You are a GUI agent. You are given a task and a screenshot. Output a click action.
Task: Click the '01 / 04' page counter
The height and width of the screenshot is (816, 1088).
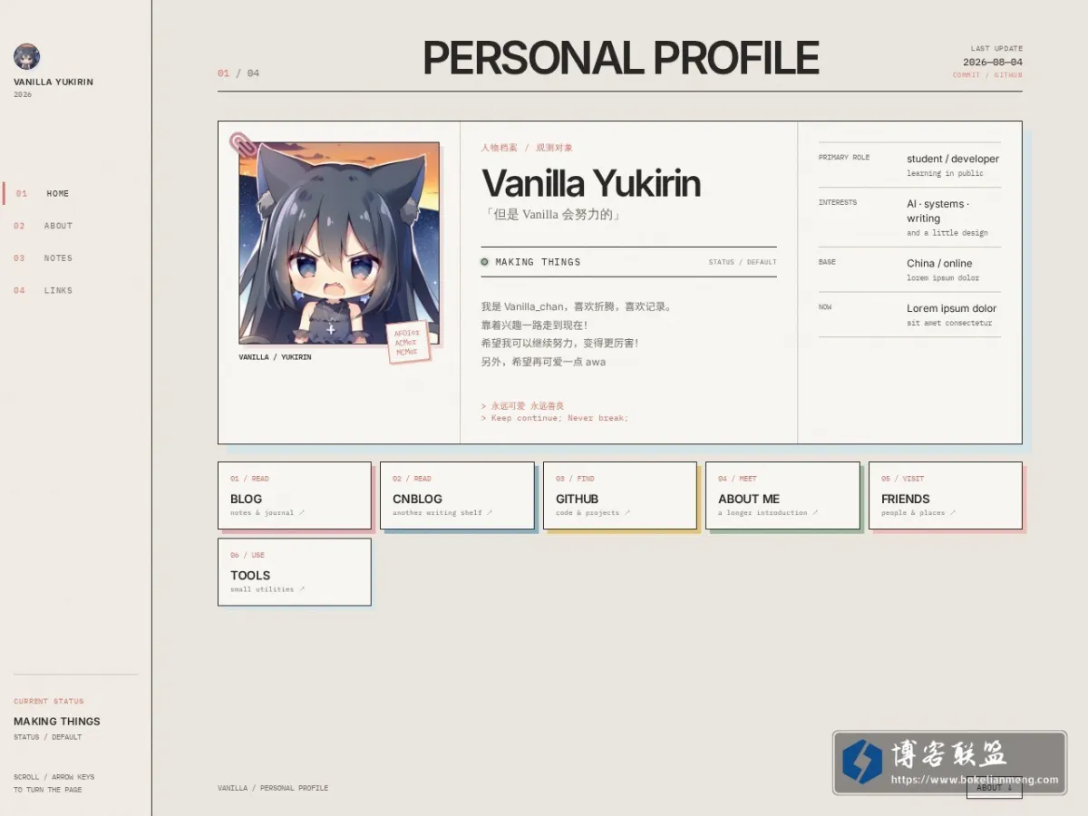238,73
